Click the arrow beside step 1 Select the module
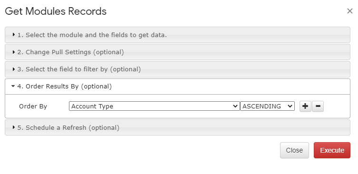The image size is (358, 174). coord(14,35)
